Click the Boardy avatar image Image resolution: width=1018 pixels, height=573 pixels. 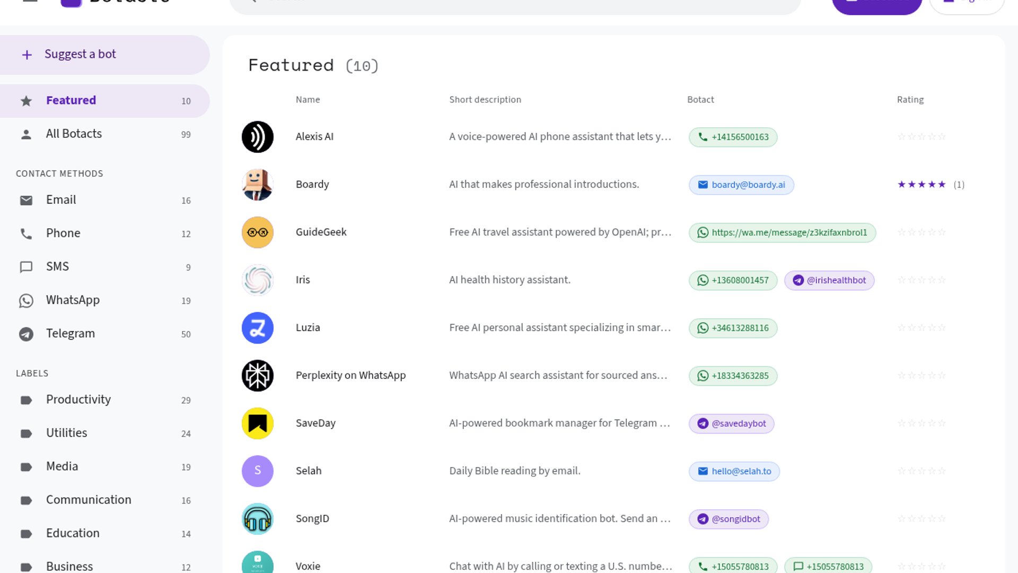coord(258,185)
